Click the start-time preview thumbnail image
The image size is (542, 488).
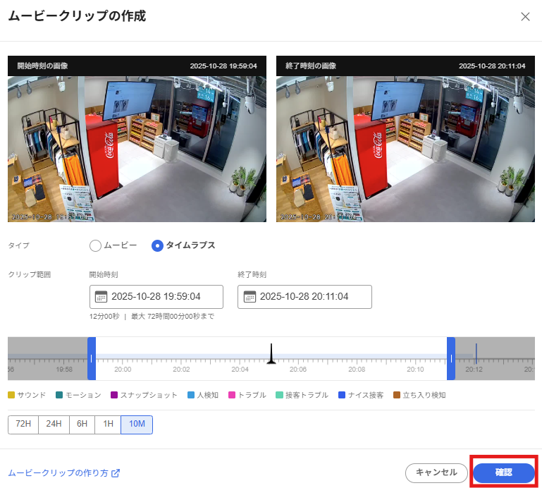[137, 149]
